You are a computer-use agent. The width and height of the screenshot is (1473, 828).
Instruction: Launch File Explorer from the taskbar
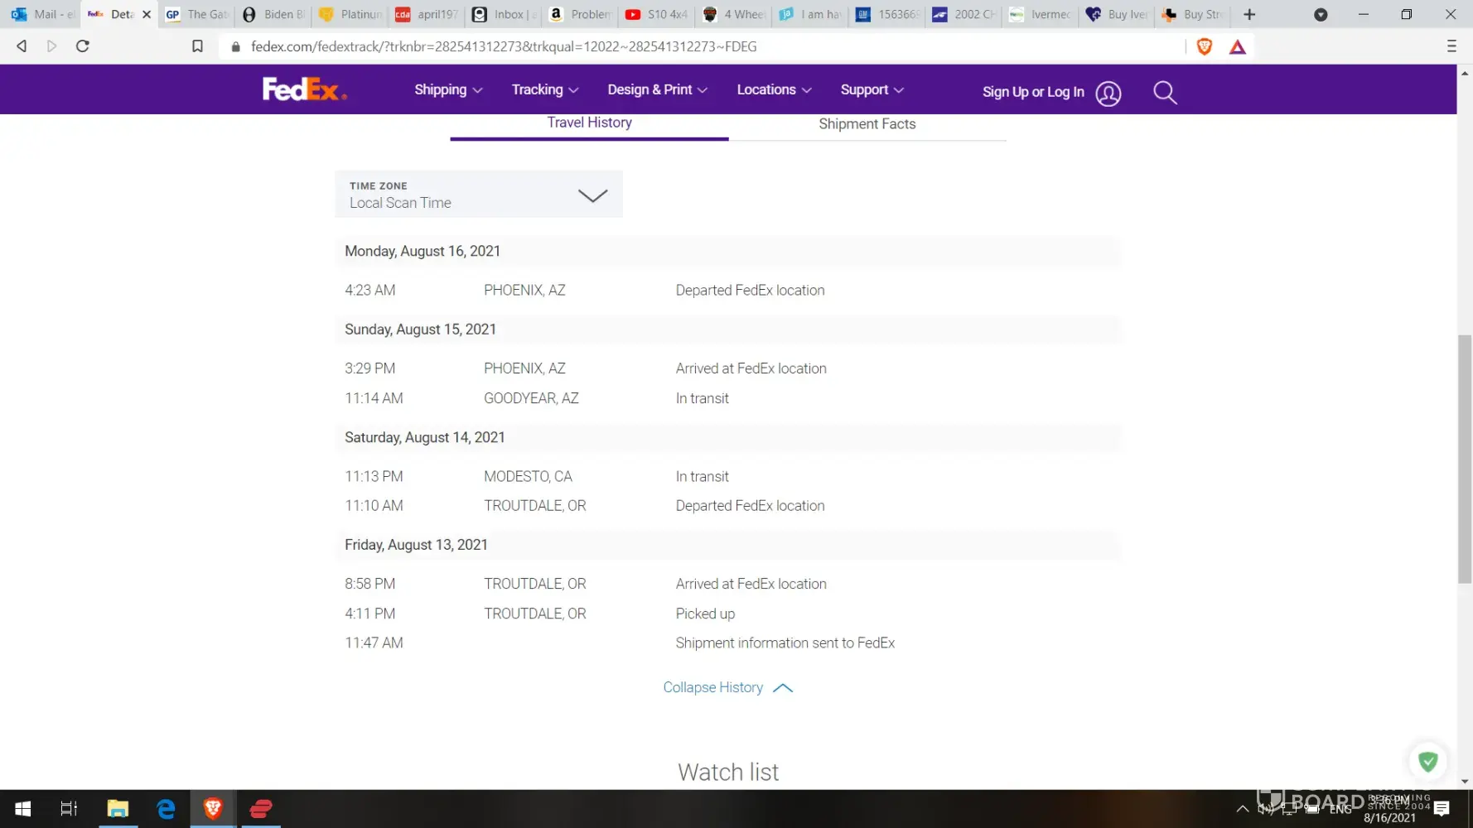[118, 809]
